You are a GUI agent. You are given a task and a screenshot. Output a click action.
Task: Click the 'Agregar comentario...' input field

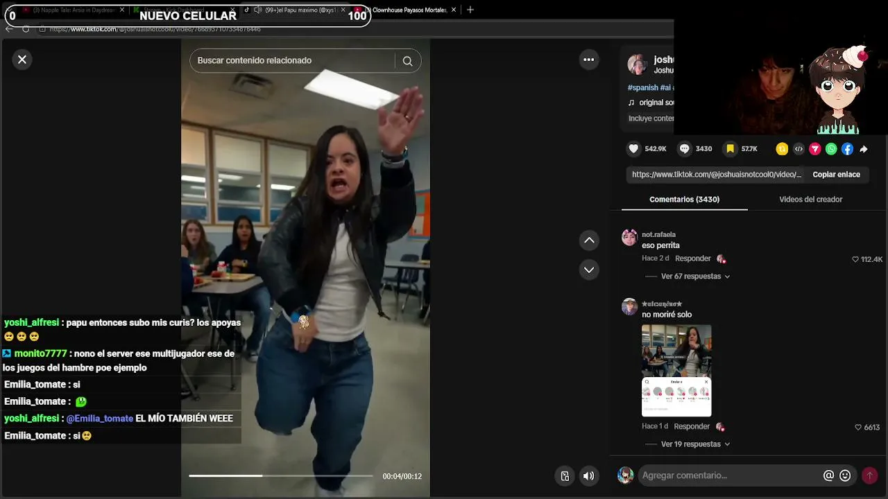tap(728, 475)
